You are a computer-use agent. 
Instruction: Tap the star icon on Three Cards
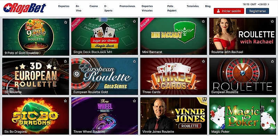pos(203,61)
